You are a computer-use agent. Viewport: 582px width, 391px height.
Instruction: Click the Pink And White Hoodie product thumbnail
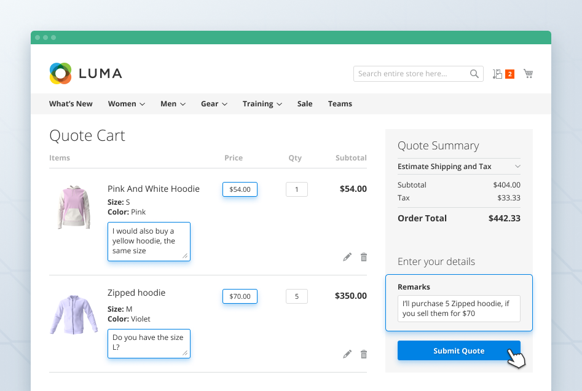pyautogui.click(x=74, y=207)
